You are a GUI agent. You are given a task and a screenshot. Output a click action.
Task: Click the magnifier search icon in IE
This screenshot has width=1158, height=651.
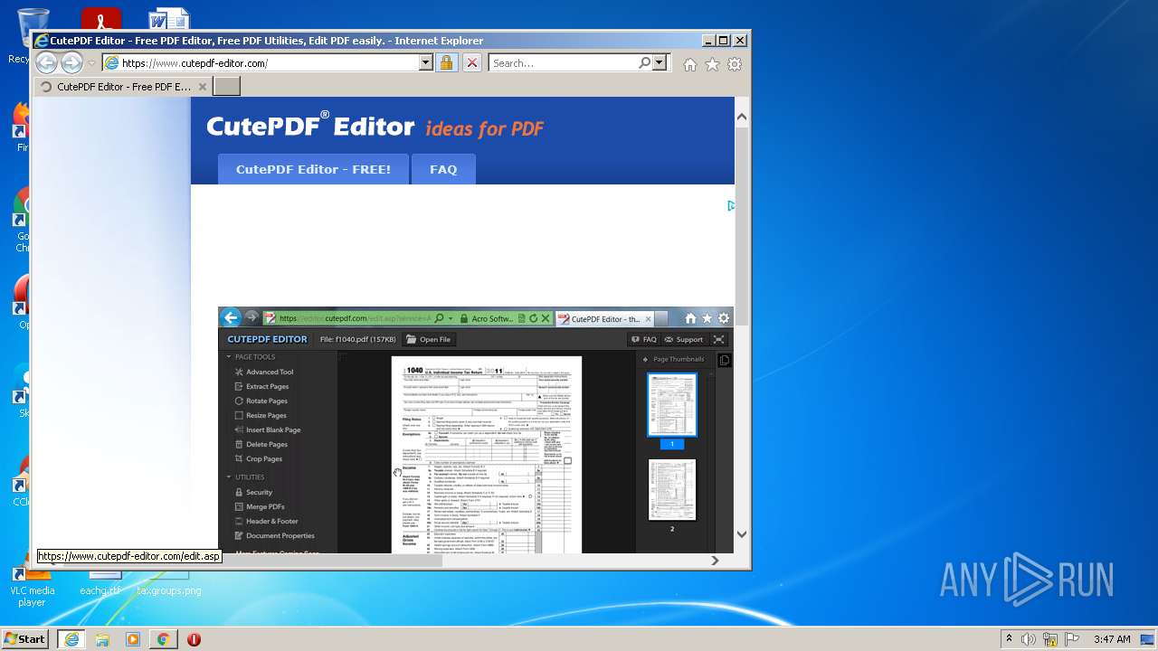[x=644, y=63]
